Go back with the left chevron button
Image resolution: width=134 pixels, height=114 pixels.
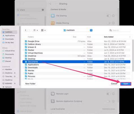pos(25,30)
